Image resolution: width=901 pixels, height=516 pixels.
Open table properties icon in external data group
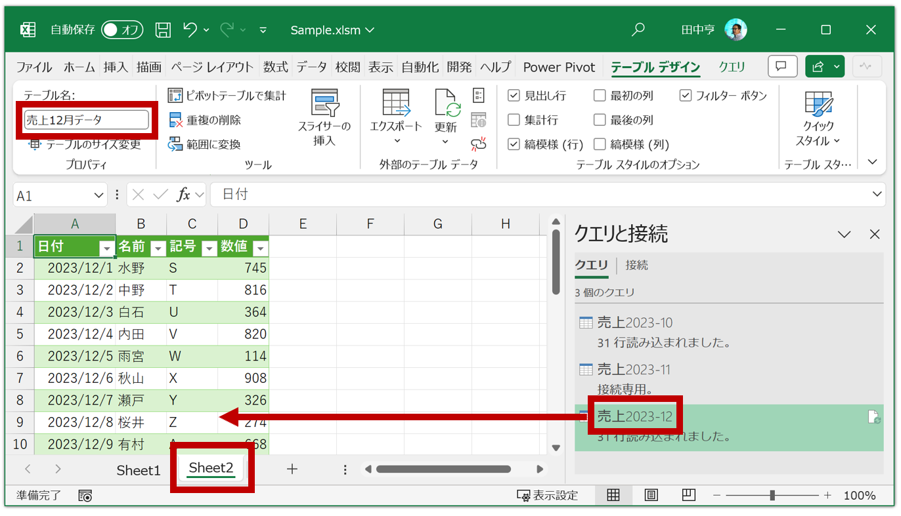(x=479, y=96)
